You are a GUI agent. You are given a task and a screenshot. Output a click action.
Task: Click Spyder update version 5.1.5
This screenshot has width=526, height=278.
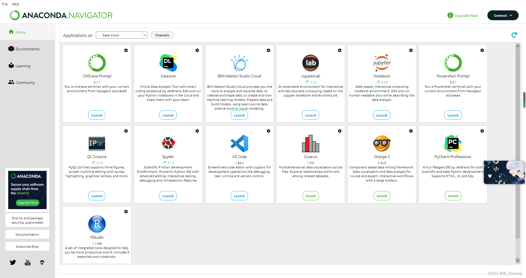point(168,163)
